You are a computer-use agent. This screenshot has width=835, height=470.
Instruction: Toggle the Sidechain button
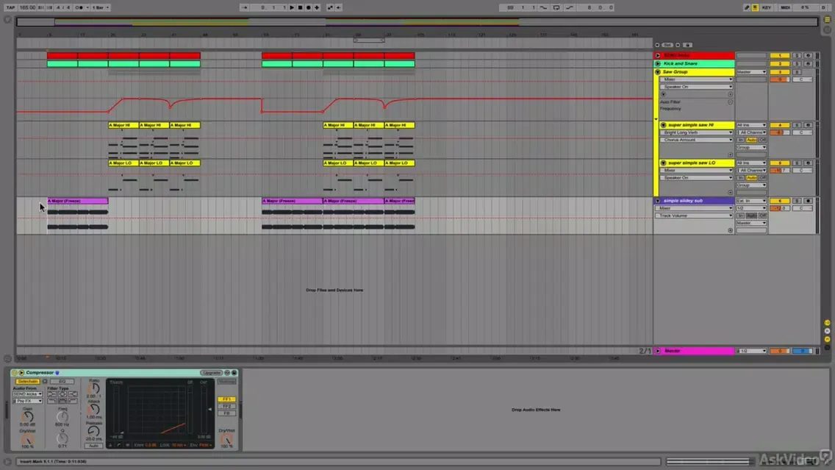tap(27, 382)
